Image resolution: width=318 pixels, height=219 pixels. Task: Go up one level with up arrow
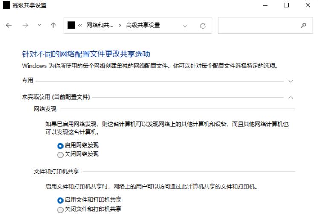tap(53, 25)
